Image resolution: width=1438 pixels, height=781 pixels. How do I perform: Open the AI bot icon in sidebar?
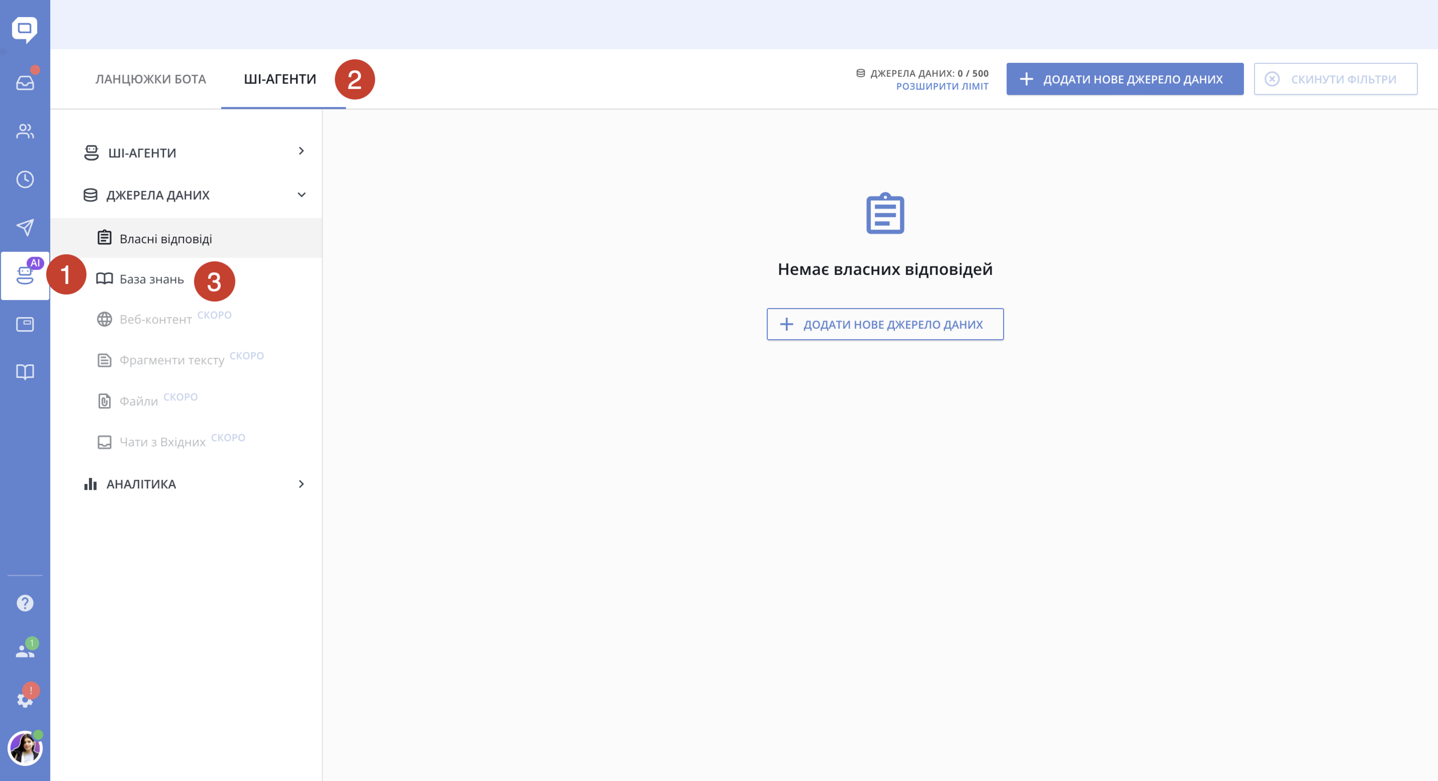(25, 275)
